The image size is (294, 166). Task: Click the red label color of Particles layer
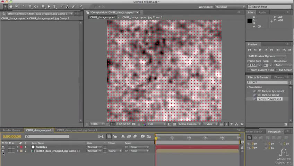click(x=21, y=147)
